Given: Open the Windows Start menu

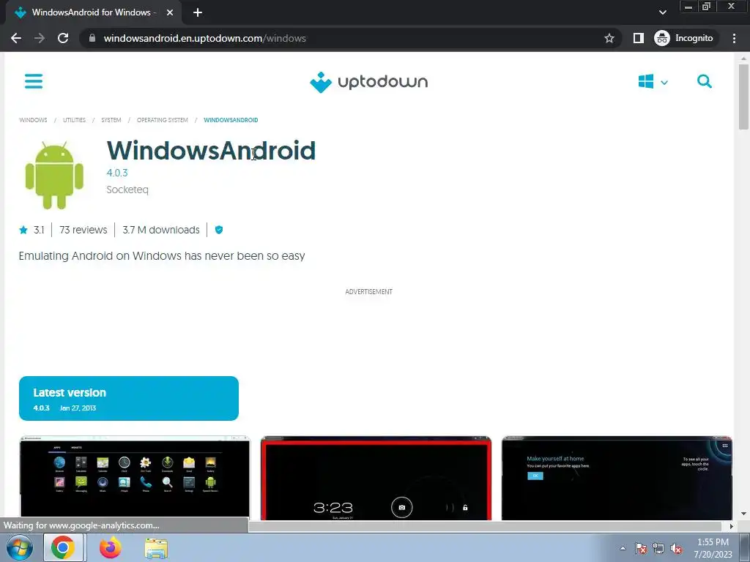Looking at the screenshot, I should pyautogui.click(x=19, y=548).
